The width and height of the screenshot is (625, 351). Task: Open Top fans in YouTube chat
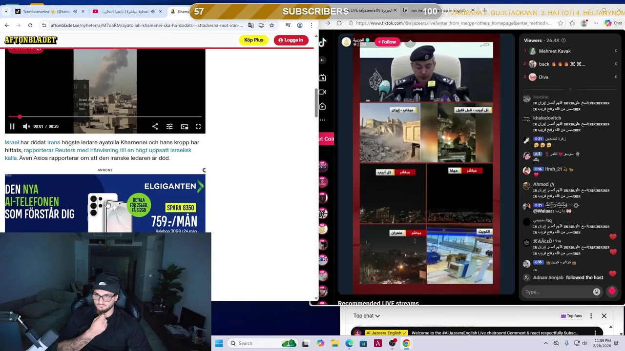click(571, 316)
